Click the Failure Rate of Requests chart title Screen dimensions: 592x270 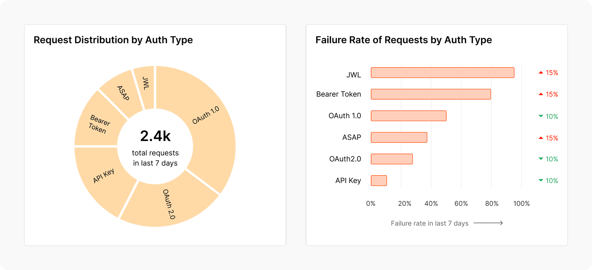(x=403, y=40)
